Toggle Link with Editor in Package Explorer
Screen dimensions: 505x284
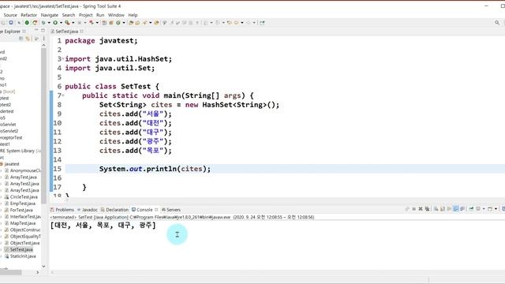28,39
